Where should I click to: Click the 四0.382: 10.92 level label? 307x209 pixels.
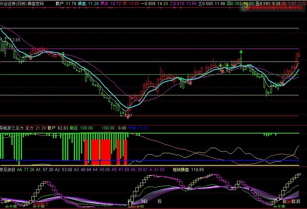(240, 3)
